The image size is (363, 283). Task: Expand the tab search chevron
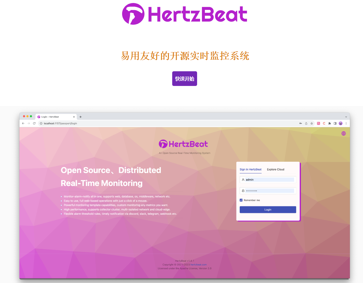tap(346, 117)
